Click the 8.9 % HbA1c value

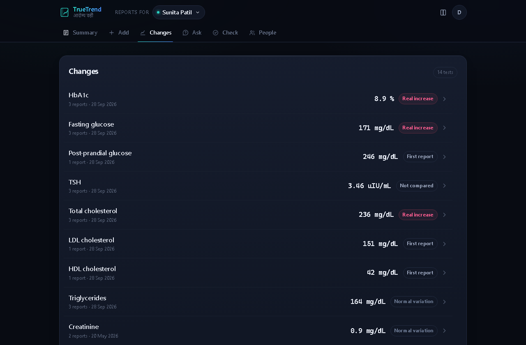(384, 99)
